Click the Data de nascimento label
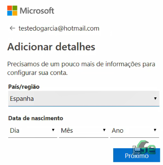The height and width of the screenshot is (165, 163). click(35, 118)
